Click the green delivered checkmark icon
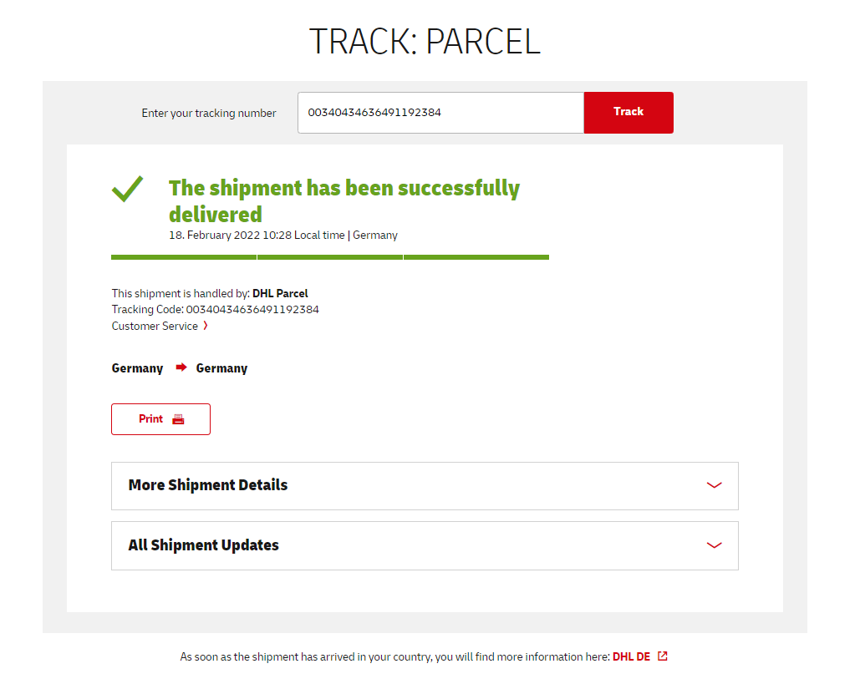This screenshot has width=860, height=689. [x=128, y=189]
